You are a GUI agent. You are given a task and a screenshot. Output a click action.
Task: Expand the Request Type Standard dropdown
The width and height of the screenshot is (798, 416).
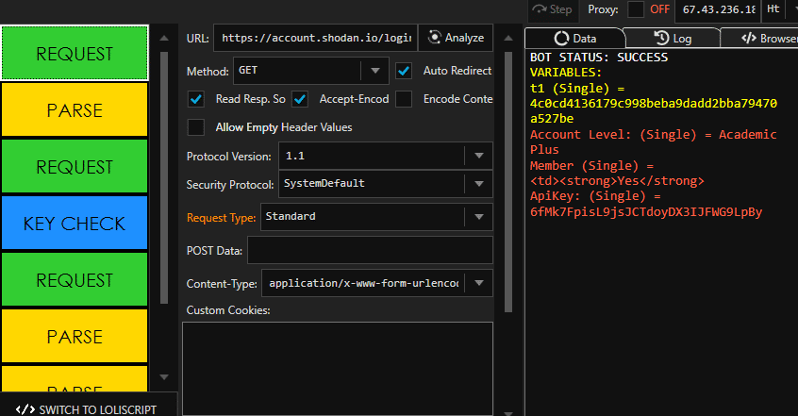point(478,217)
